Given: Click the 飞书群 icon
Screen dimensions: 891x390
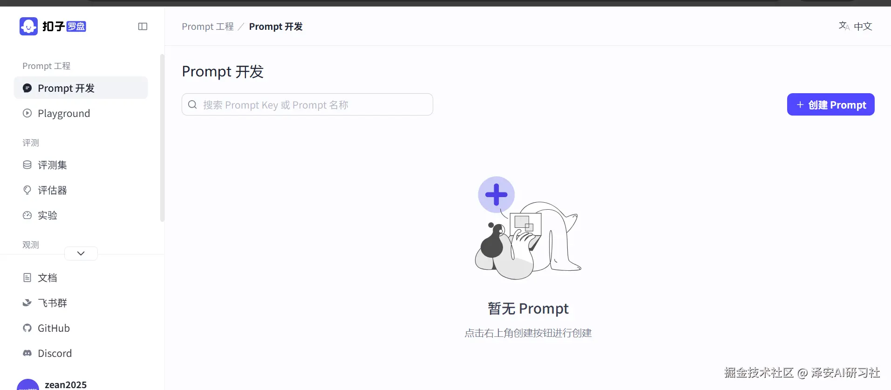Looking at the screenshot, I should tap(27, 303).
